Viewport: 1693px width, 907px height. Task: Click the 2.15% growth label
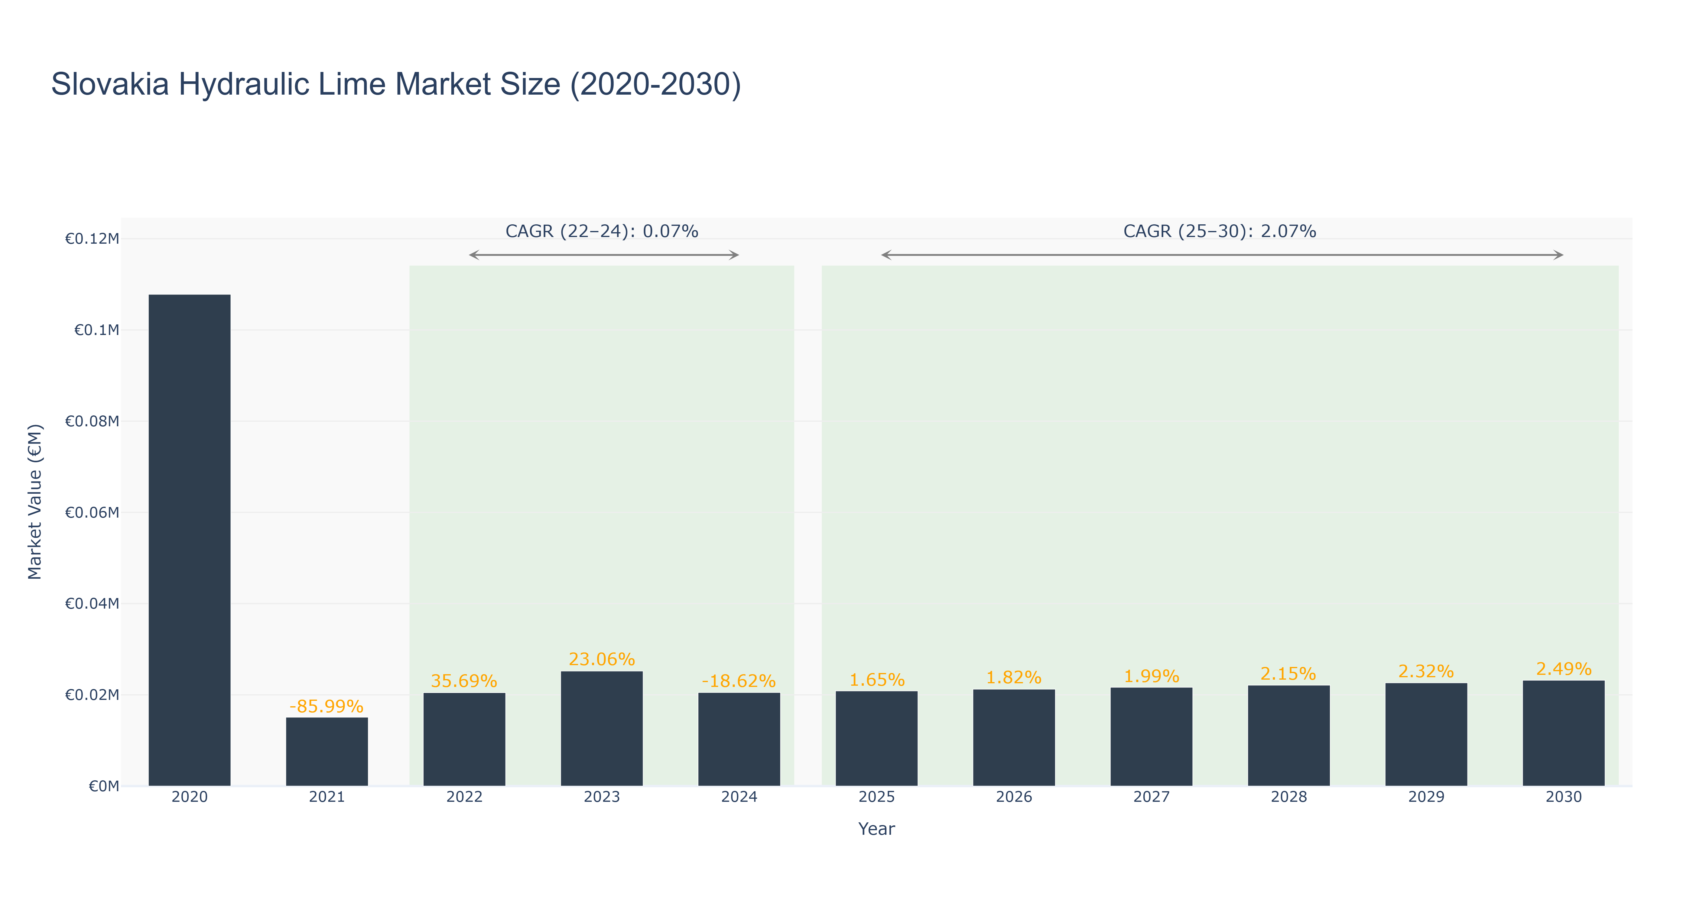tap(1288, 674)
